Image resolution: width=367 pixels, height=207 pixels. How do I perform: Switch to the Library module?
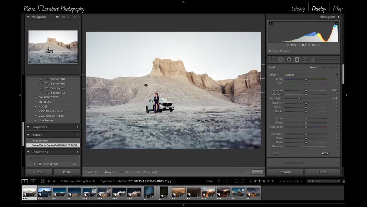click(298, 9)
